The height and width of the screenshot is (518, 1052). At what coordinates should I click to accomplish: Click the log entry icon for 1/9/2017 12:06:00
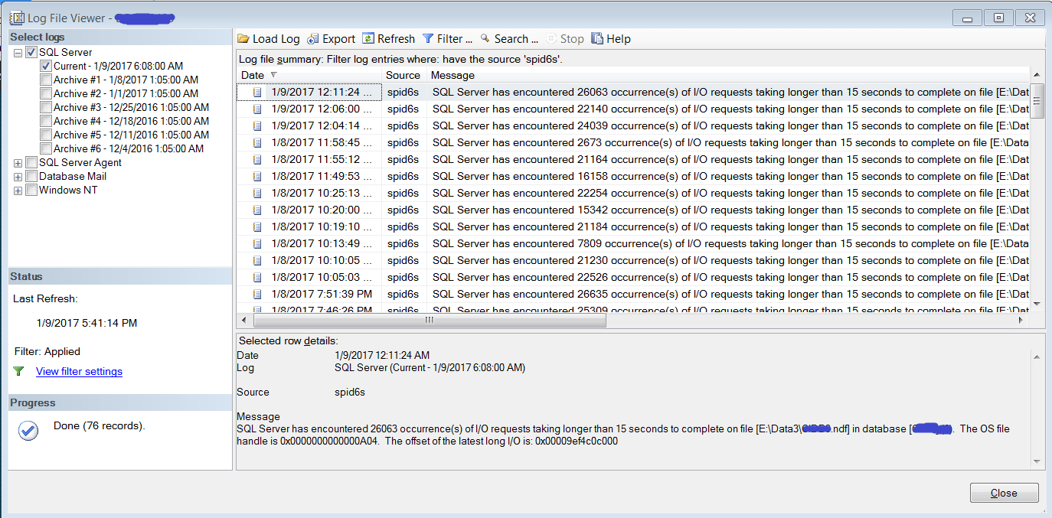(257, 109)
